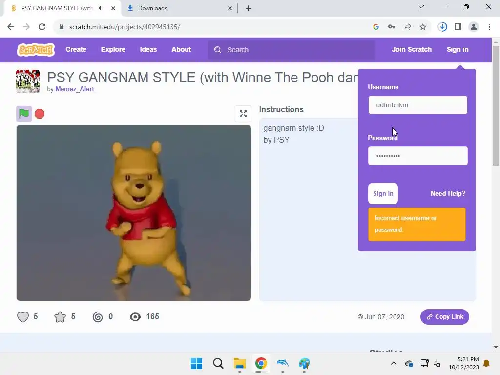Screen dimensions: 500x375
Task: Click the Incorrect username or password message
Action: 417,224
